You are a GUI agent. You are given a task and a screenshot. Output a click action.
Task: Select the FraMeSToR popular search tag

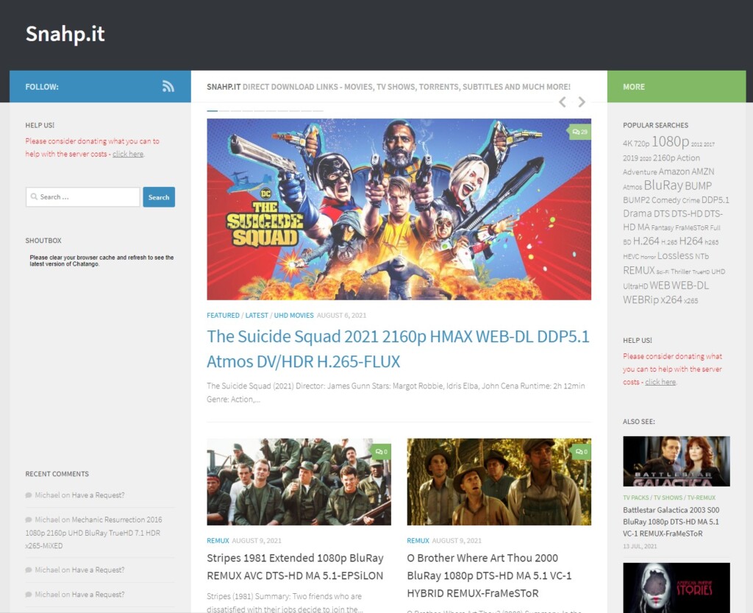pyautogui.click(x=691, y=227)
